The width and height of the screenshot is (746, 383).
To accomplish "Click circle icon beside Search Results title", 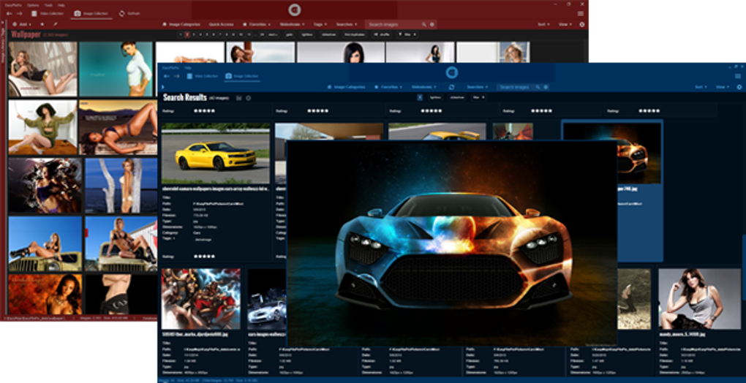I will [249, 98].
